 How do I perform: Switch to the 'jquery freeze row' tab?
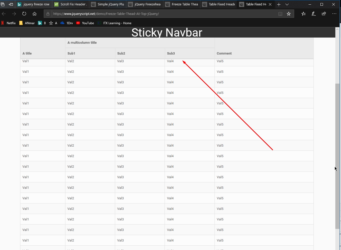pos(34,4)
